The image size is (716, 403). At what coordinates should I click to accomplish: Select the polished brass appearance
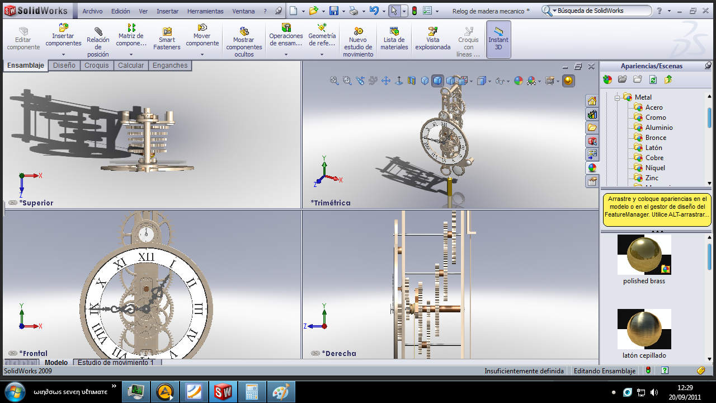pos(644,255)
